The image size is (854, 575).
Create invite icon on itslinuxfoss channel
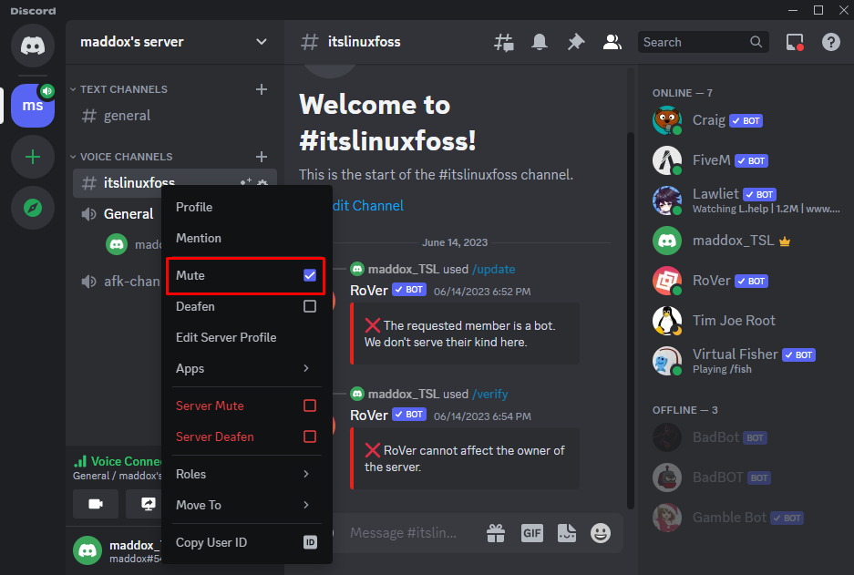click(246, 182)
